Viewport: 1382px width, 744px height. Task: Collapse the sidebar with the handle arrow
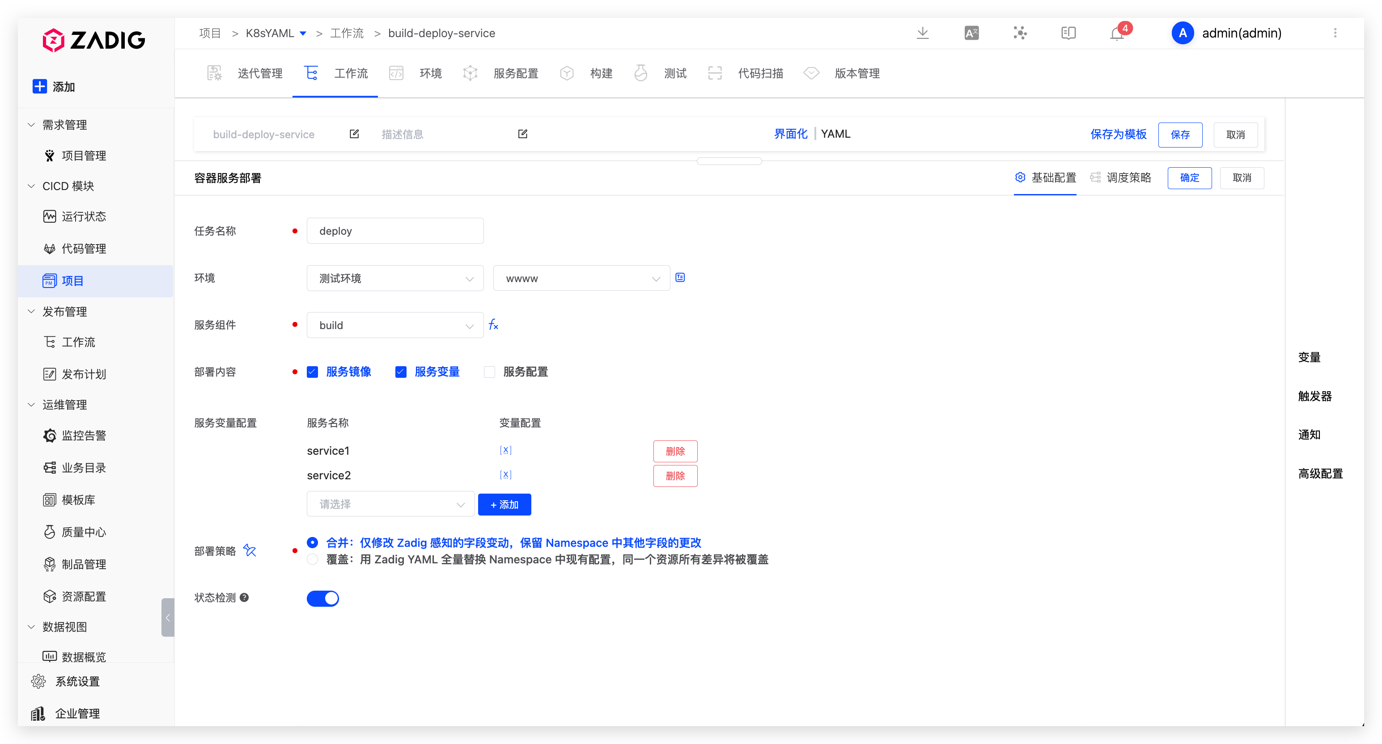167,617
